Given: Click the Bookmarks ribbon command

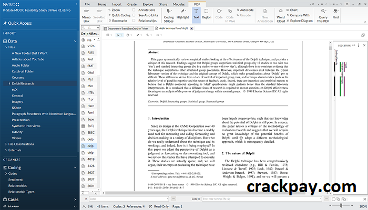Looking at the screenshot, I should [x=117, y=20].
